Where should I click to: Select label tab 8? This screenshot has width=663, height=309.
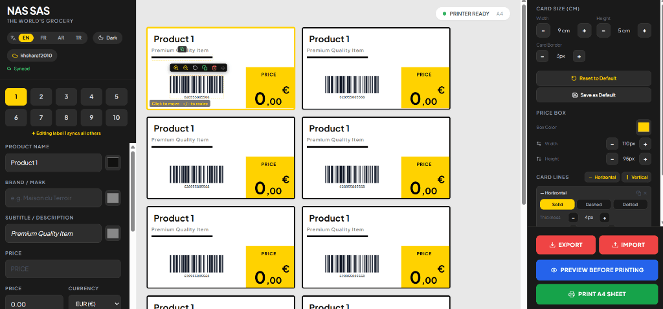pyautogui.click(x=67, y=118)
